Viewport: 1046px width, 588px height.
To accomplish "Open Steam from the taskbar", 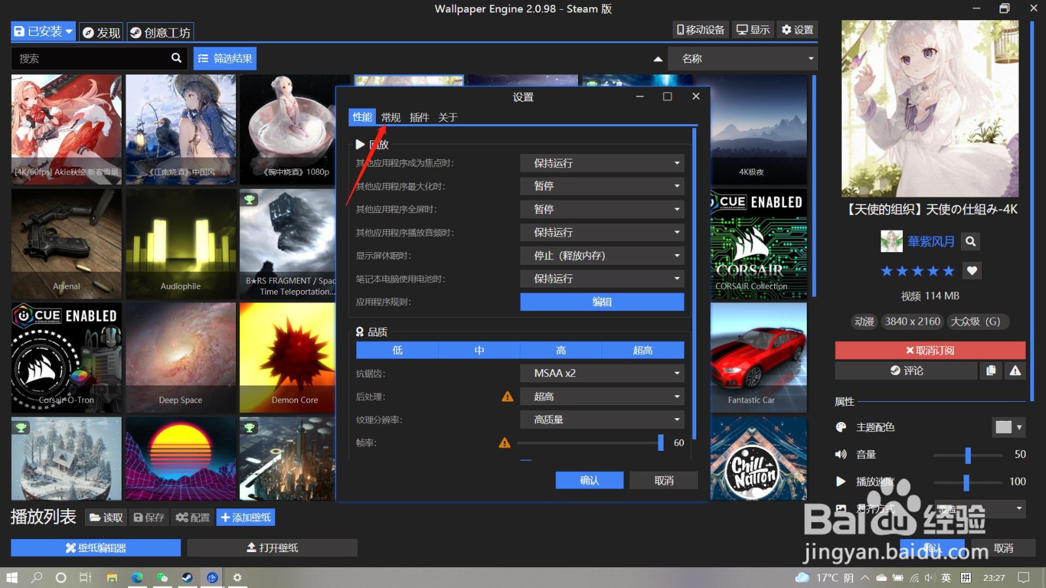I will tap(187, 578).
